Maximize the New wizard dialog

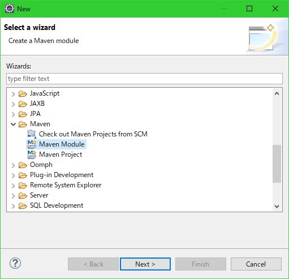coord(249,8)
